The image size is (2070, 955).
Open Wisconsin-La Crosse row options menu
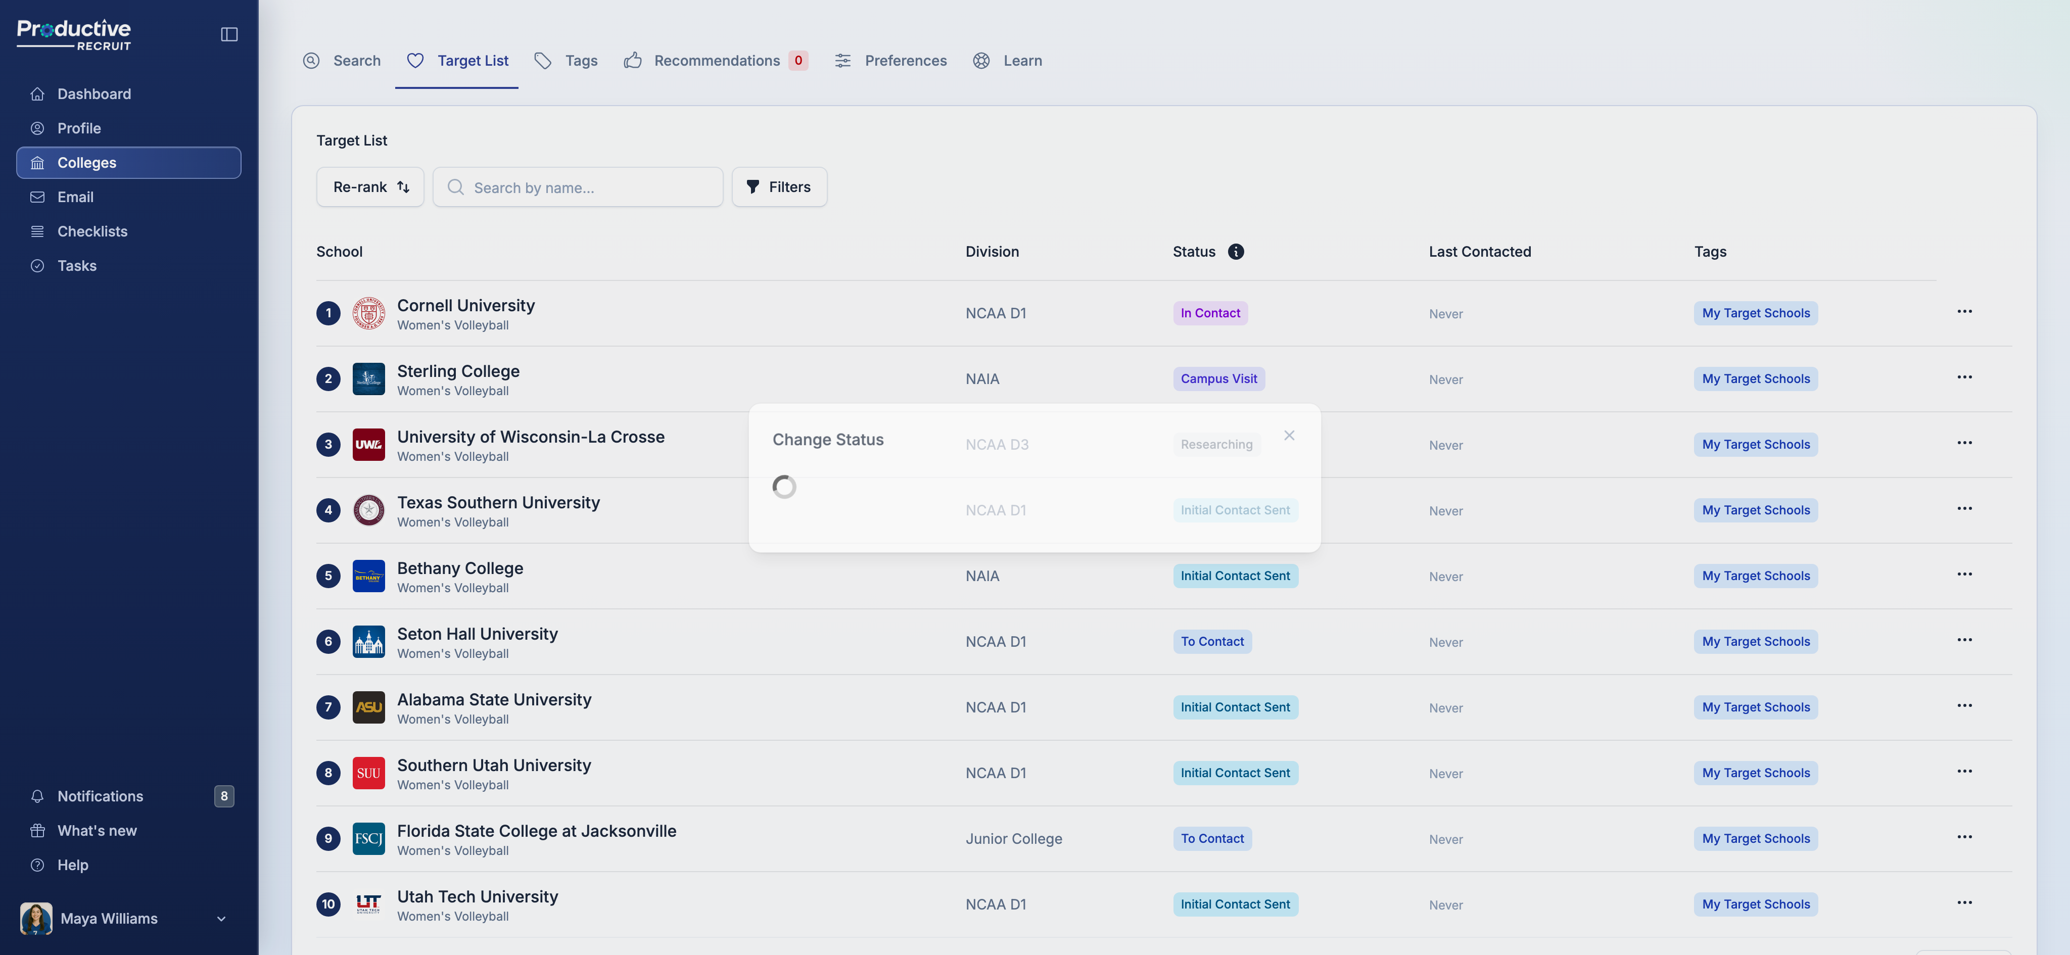coord(1964,443)
